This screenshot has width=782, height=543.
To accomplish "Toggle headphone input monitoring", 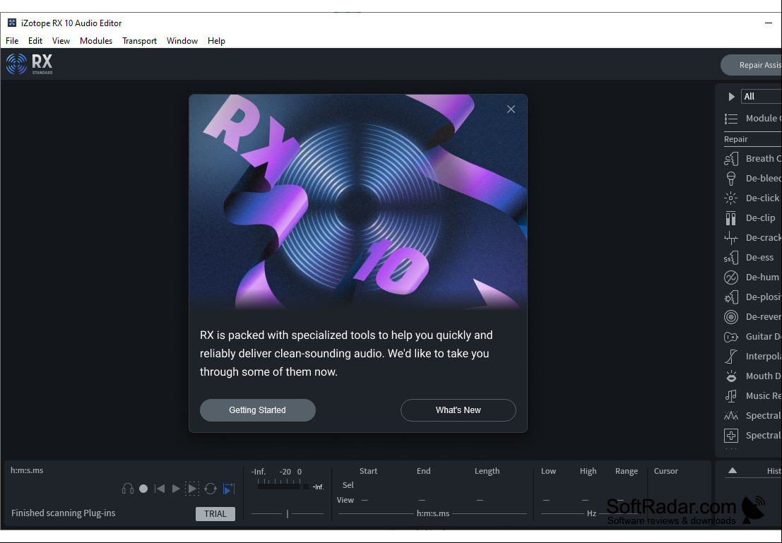I will 128,489.
